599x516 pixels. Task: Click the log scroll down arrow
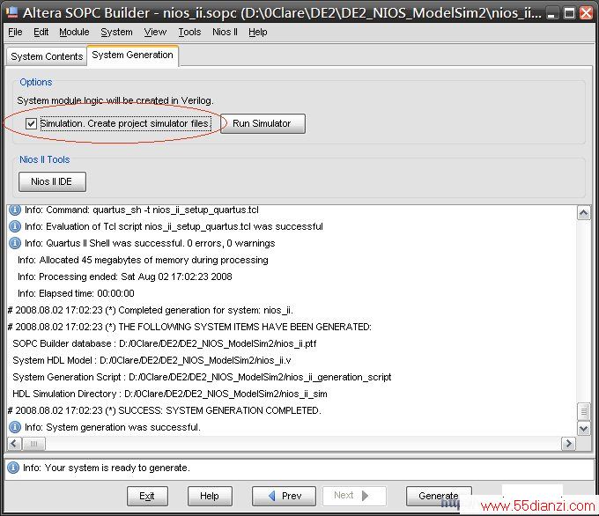coord(583,428)
